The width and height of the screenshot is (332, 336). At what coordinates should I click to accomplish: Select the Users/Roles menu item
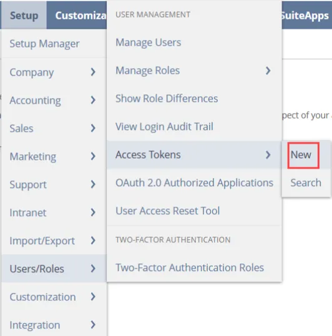coord(54,269)
